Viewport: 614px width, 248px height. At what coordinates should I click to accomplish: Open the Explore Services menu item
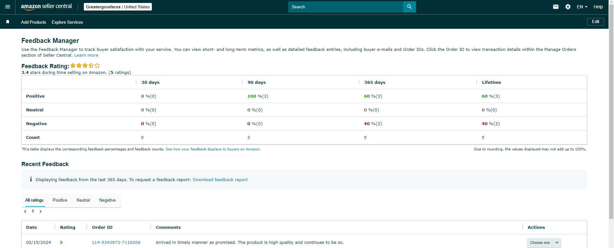click(x=67, y=22)
